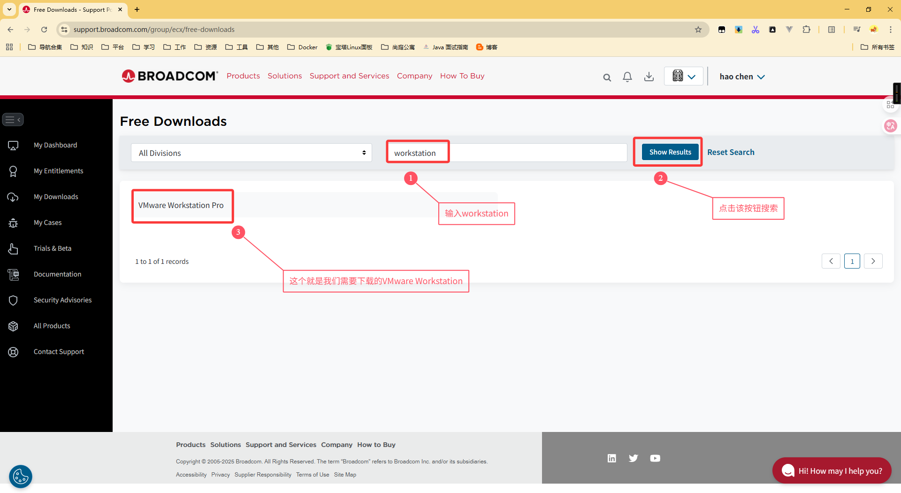Expand the All Divisions dropdown

click(251, 153)
